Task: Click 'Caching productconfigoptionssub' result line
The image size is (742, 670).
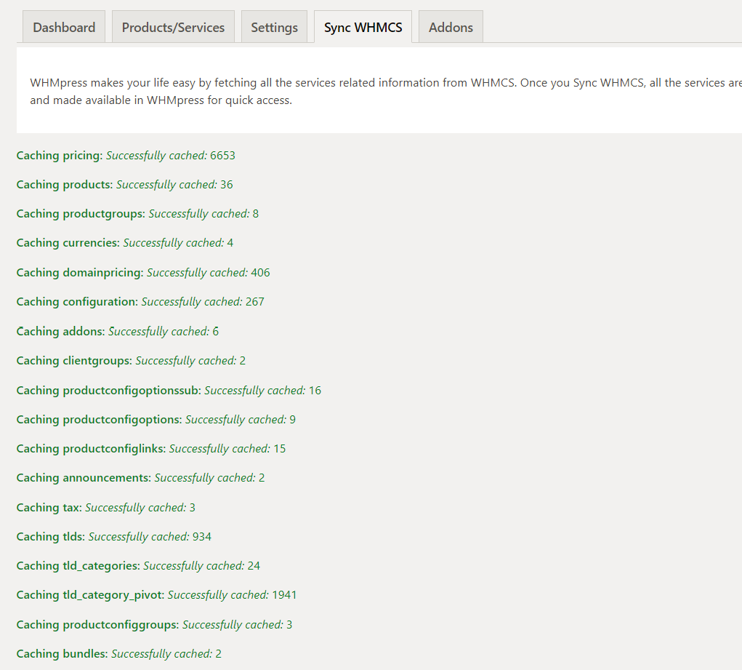Action: [x=169, y=391]
